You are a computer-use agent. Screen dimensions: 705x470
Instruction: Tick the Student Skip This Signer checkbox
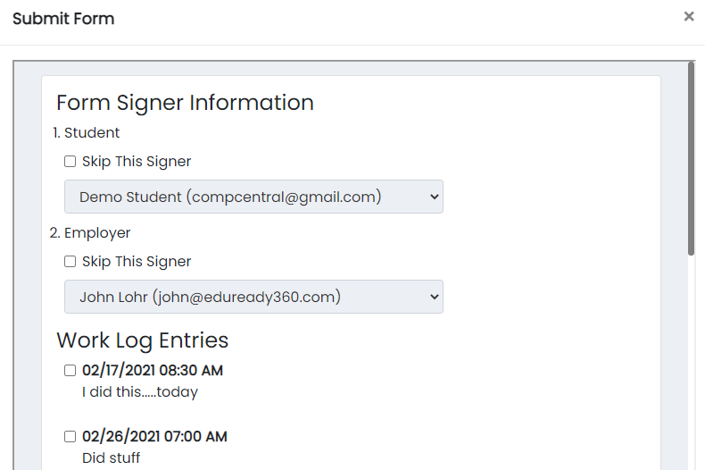click(70, 161)
